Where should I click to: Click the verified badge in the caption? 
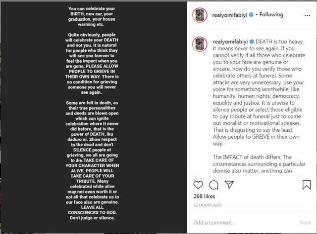252,42
